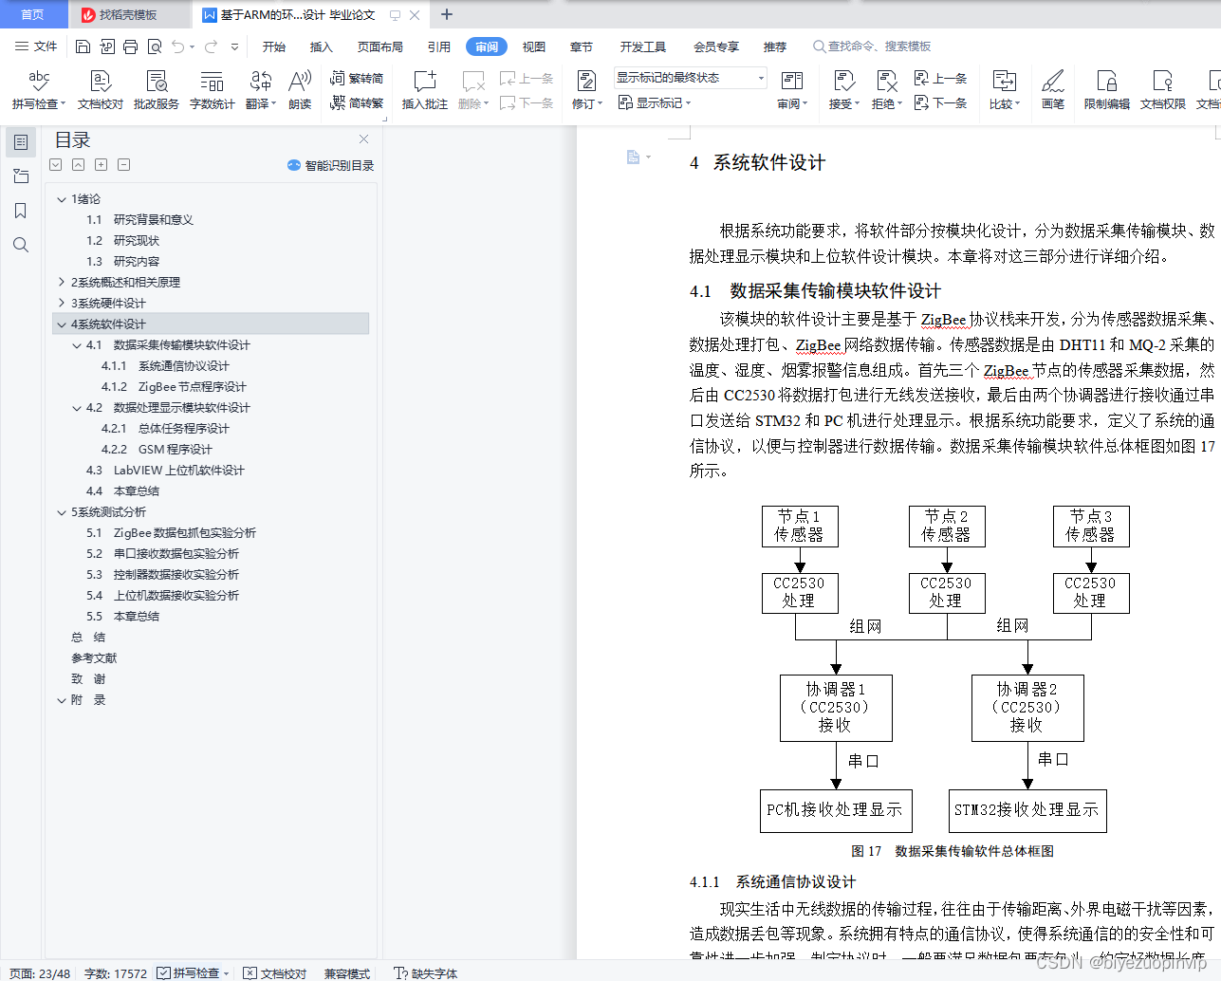This screenshot has height=981, width=1221.
Task: Jump to 参考文献 in outline
Action: point(94,658)
